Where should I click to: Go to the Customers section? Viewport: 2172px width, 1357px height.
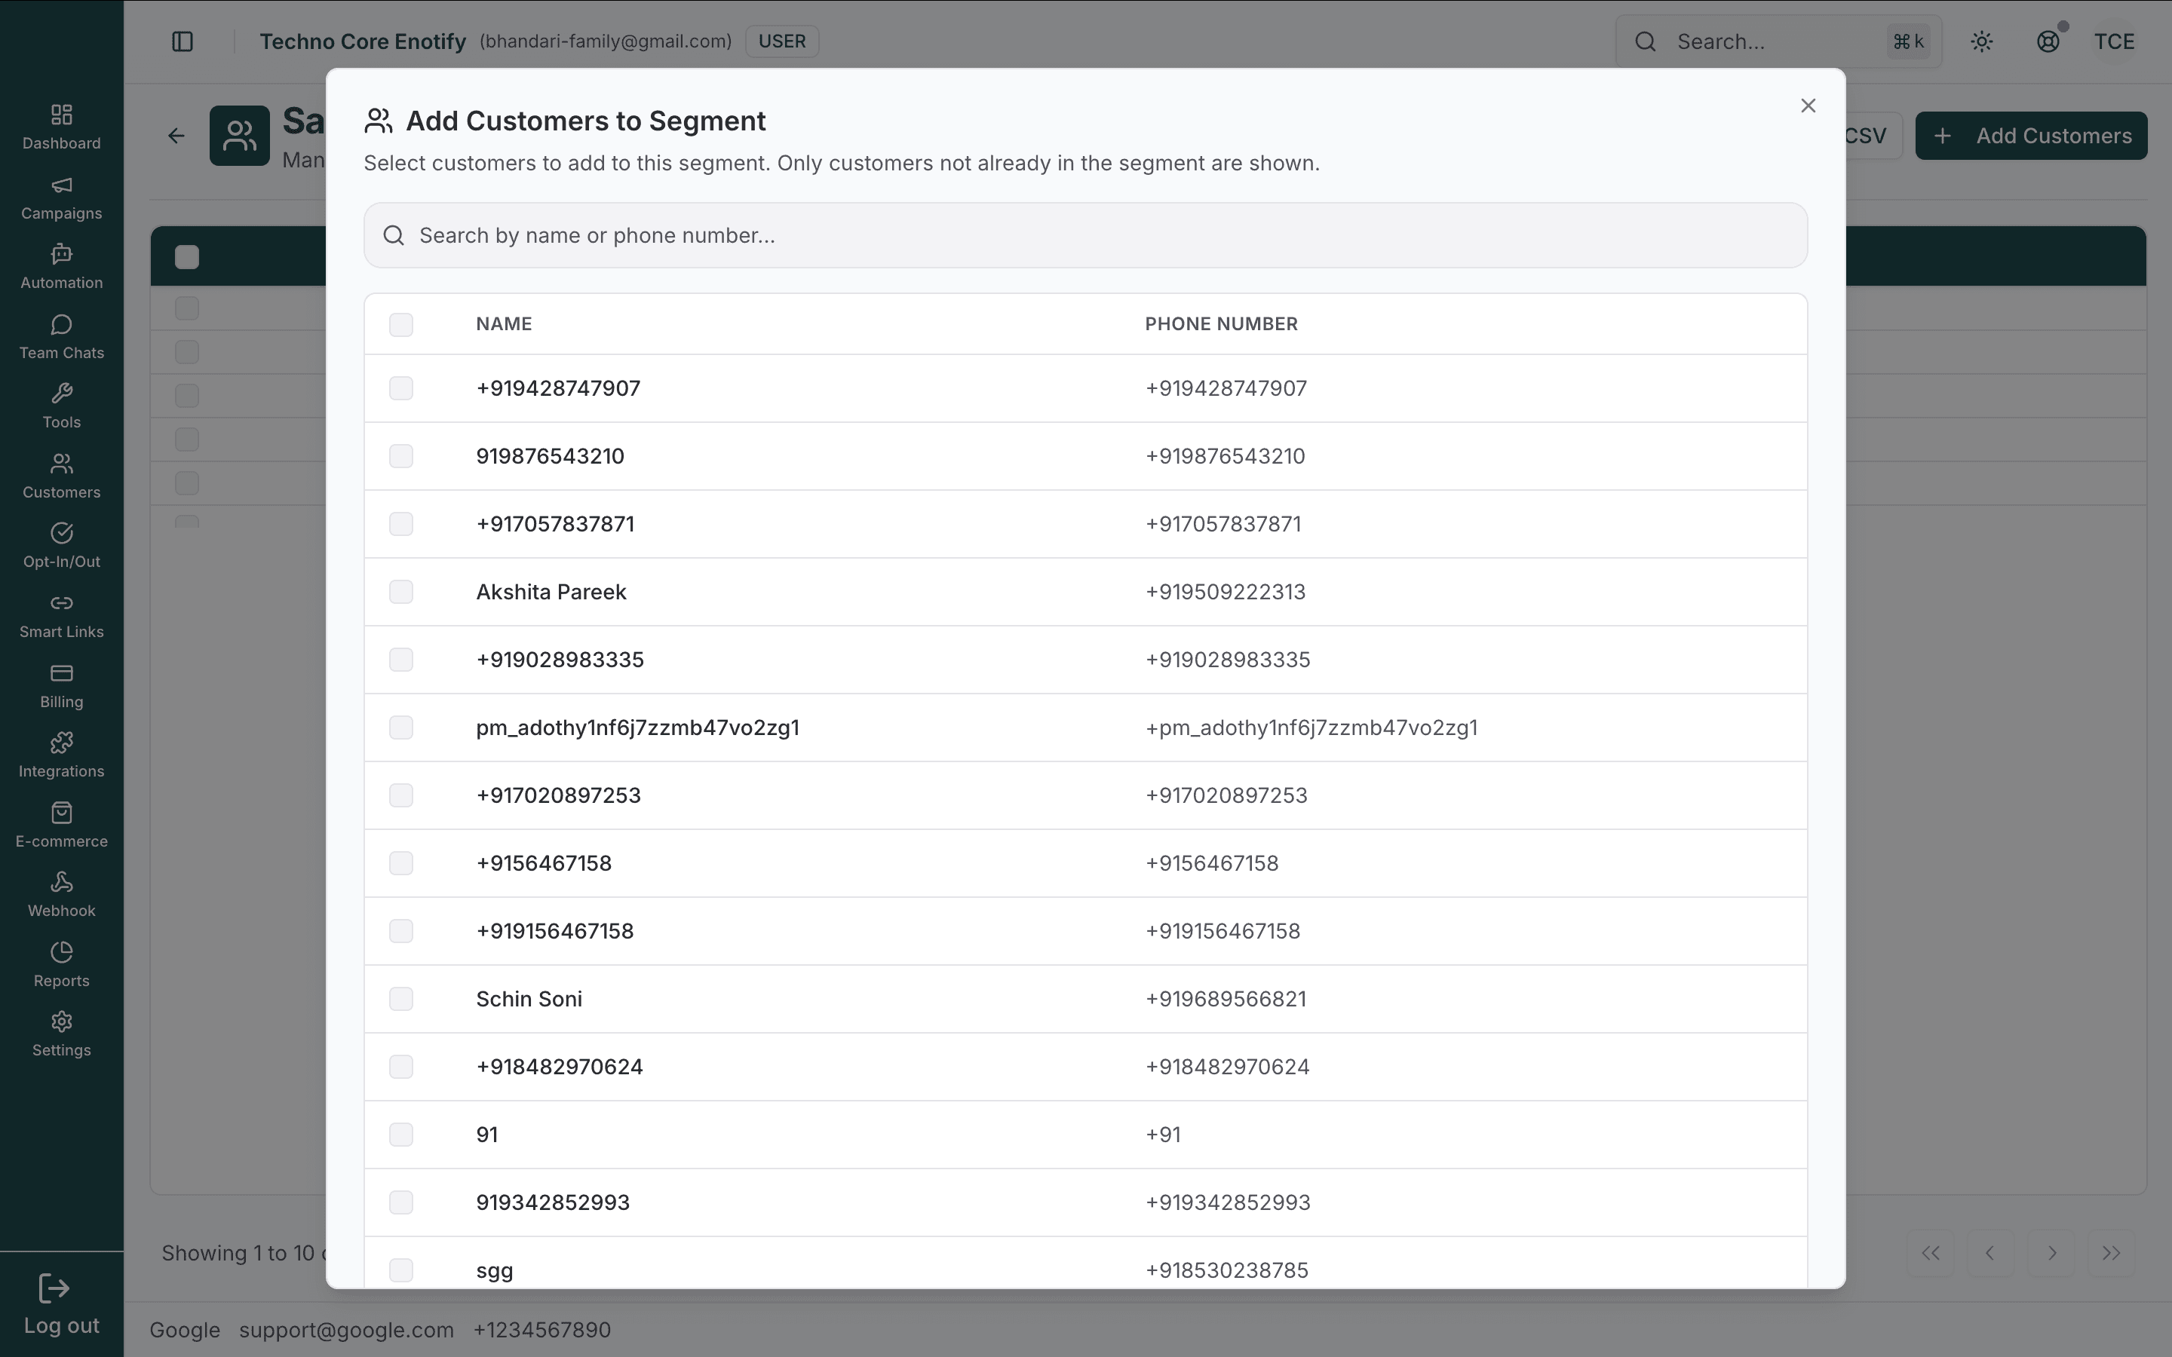click(61, 476)
